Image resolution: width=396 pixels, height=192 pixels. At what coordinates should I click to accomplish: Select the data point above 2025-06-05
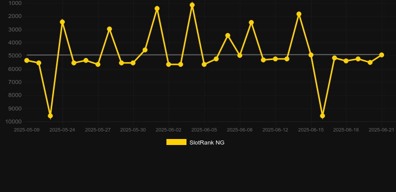tap(205, 64)
